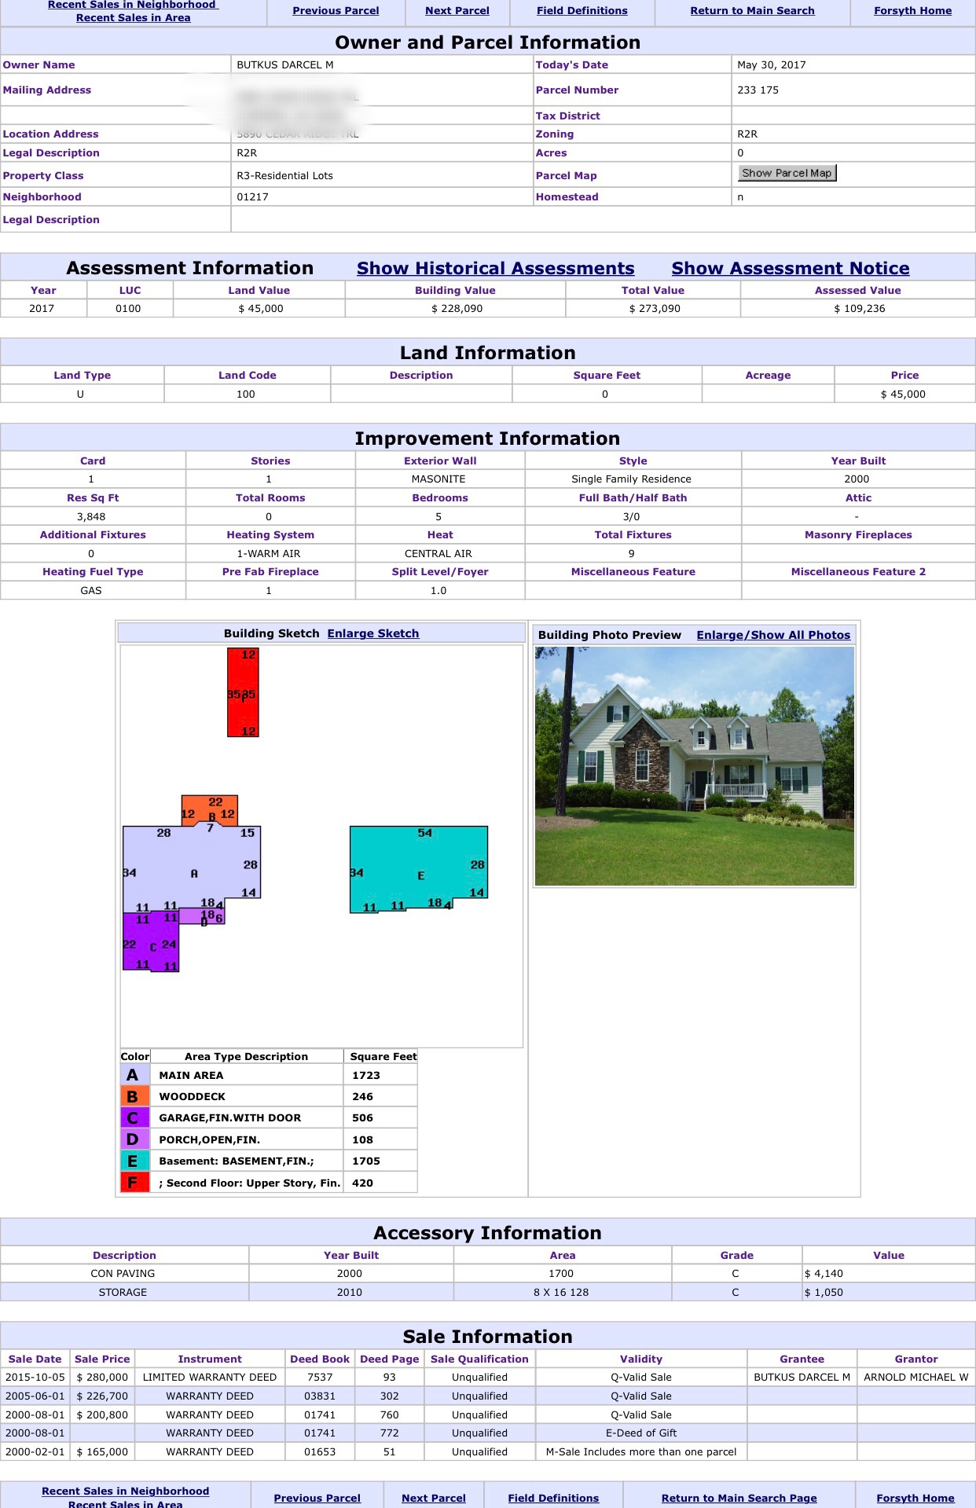
Task: Click the orange Wooddeck color swatch B
Action: click(x=134, y=1096)
